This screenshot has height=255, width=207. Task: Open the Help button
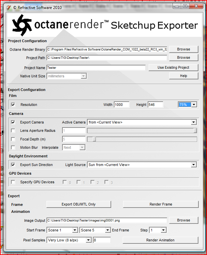tap(183, 76)
